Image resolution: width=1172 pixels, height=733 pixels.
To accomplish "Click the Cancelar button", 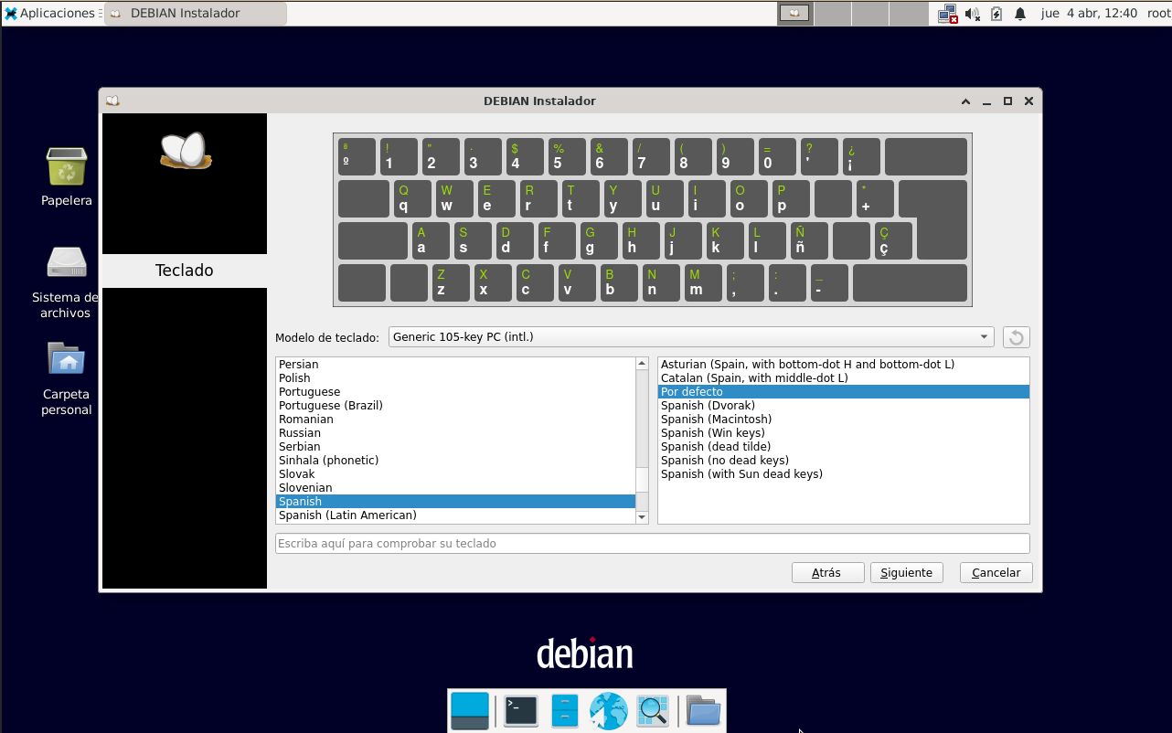I will click(996, 572).
